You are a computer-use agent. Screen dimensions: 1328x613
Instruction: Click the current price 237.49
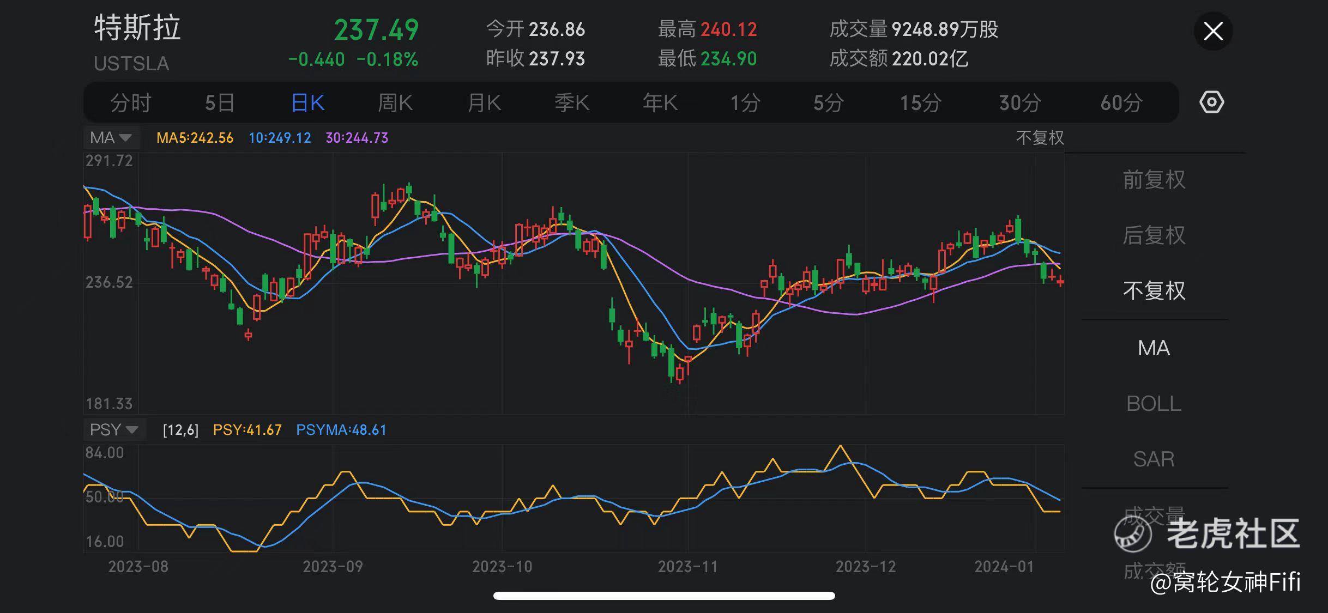tap(376, 29)
